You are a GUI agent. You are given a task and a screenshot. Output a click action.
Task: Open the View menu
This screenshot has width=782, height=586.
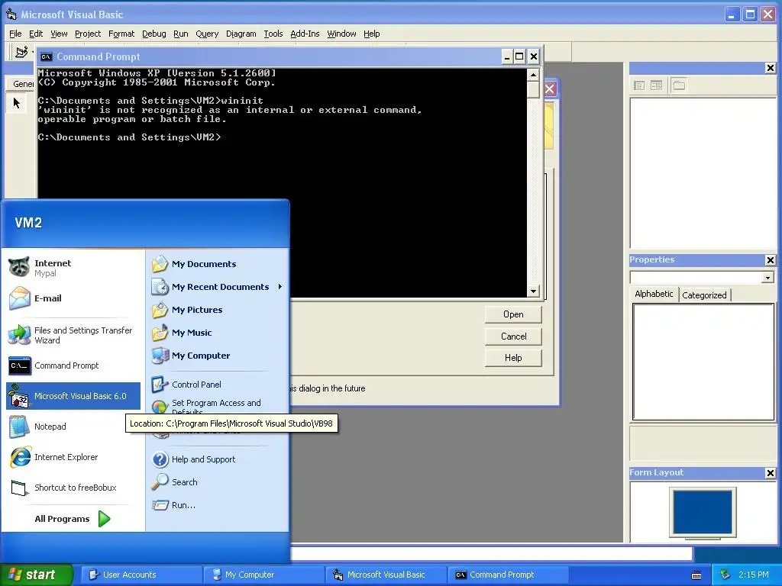tap(59, 34)
